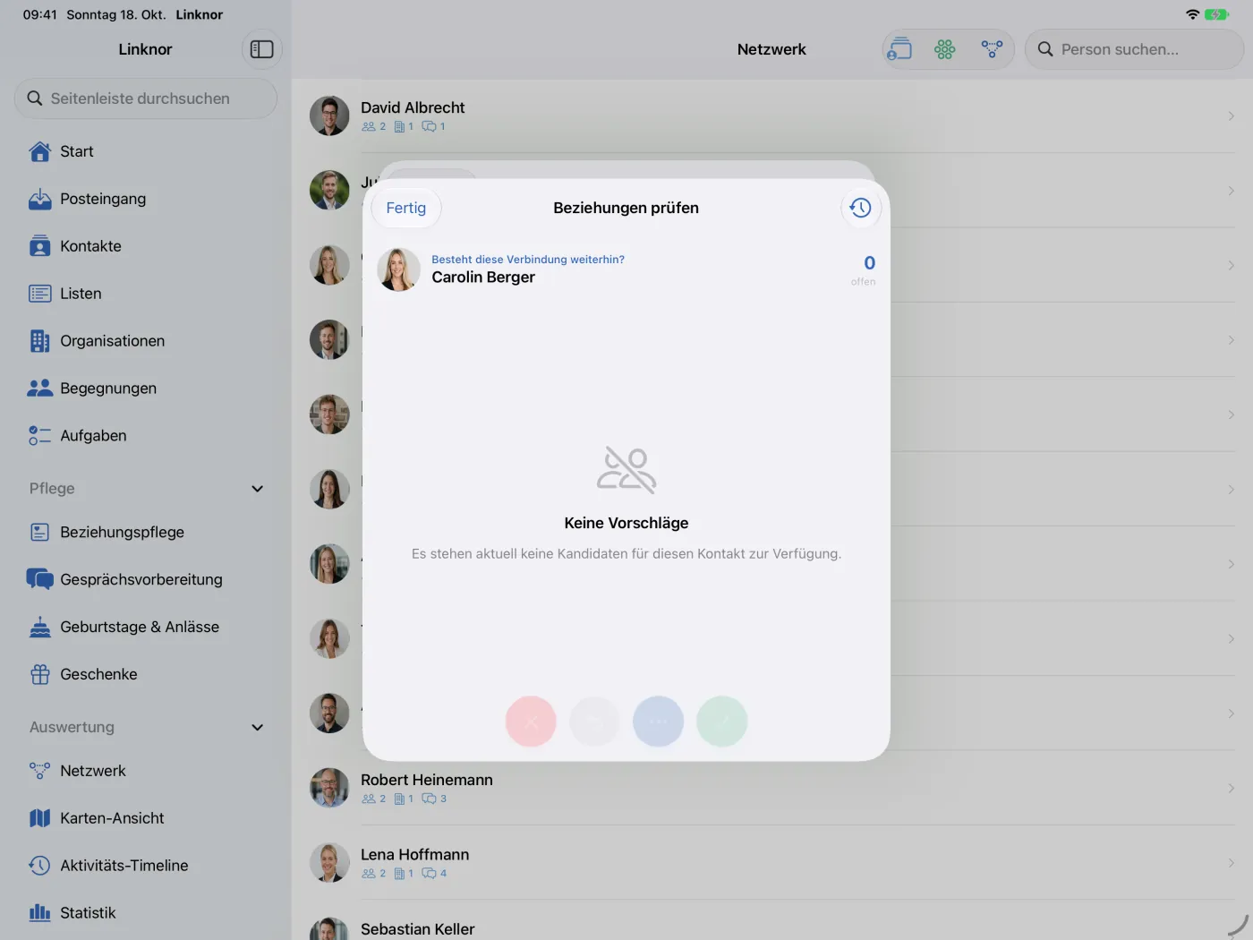The height and width of the screenshot is (940, 1253).
Task: Click the Wi-Fi status icon
Action: point(1192,14)
